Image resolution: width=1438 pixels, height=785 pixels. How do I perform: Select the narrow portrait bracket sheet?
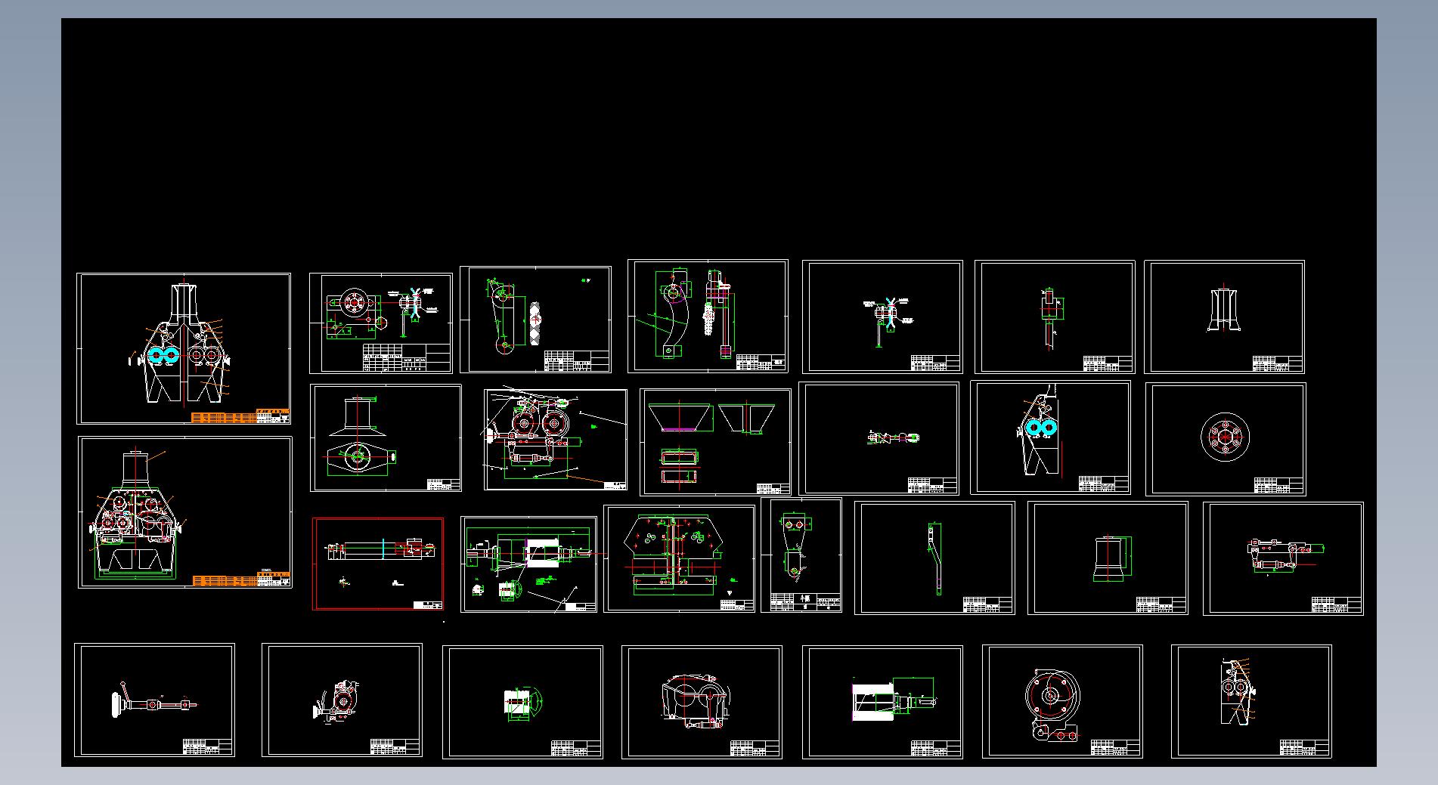(801, 555)
